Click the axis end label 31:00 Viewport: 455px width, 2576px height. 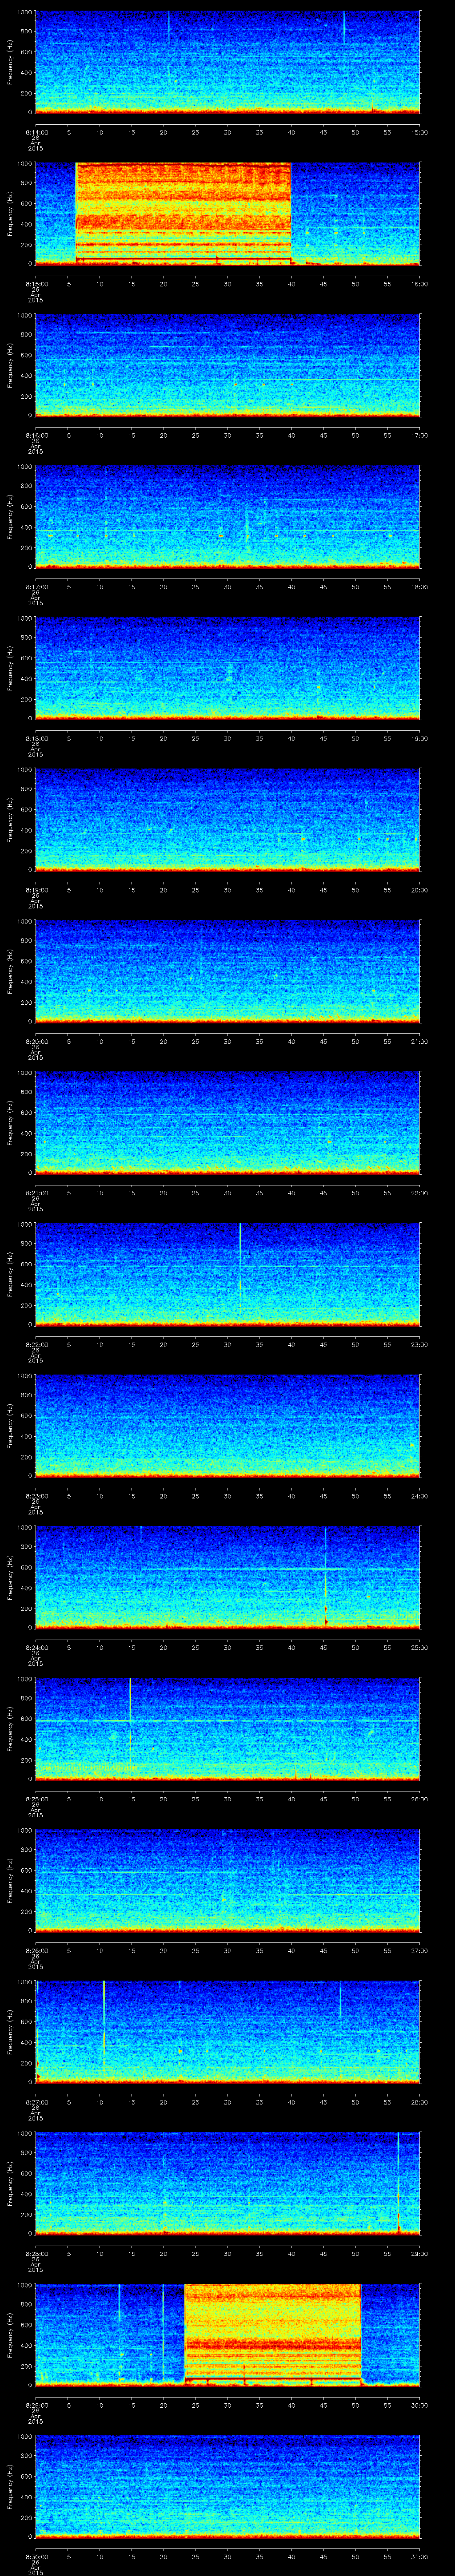(419, 2556)
